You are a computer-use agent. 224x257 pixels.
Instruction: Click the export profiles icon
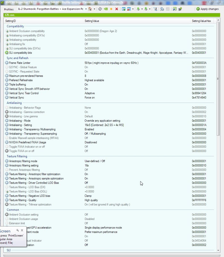tap(138, 9)
